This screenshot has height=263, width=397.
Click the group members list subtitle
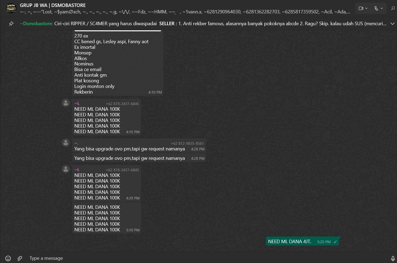185,12
